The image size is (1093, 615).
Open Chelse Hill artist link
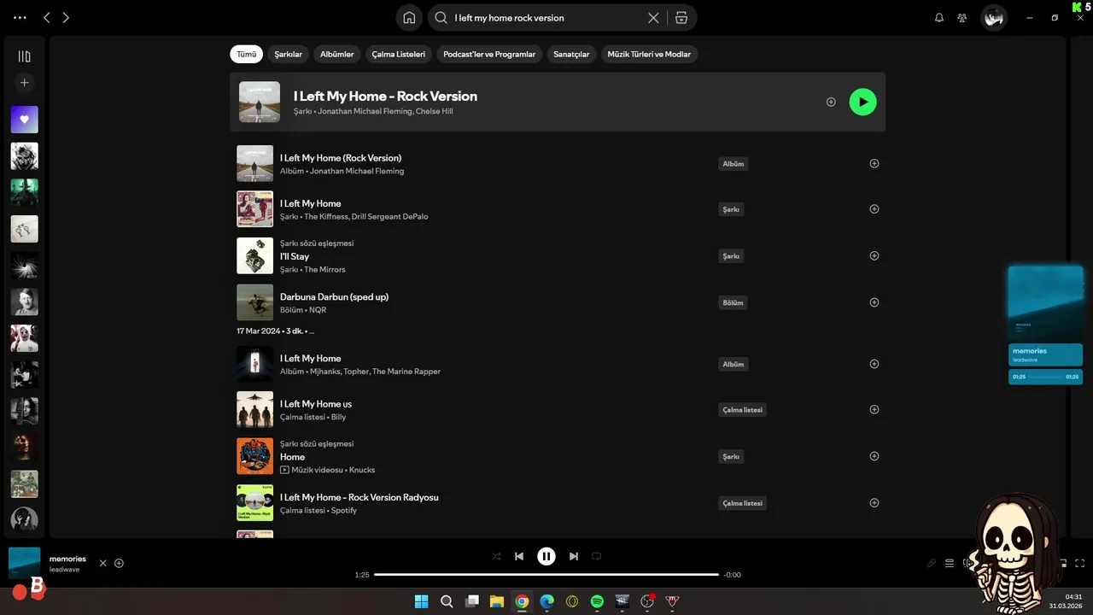click(x=434, y=111)
